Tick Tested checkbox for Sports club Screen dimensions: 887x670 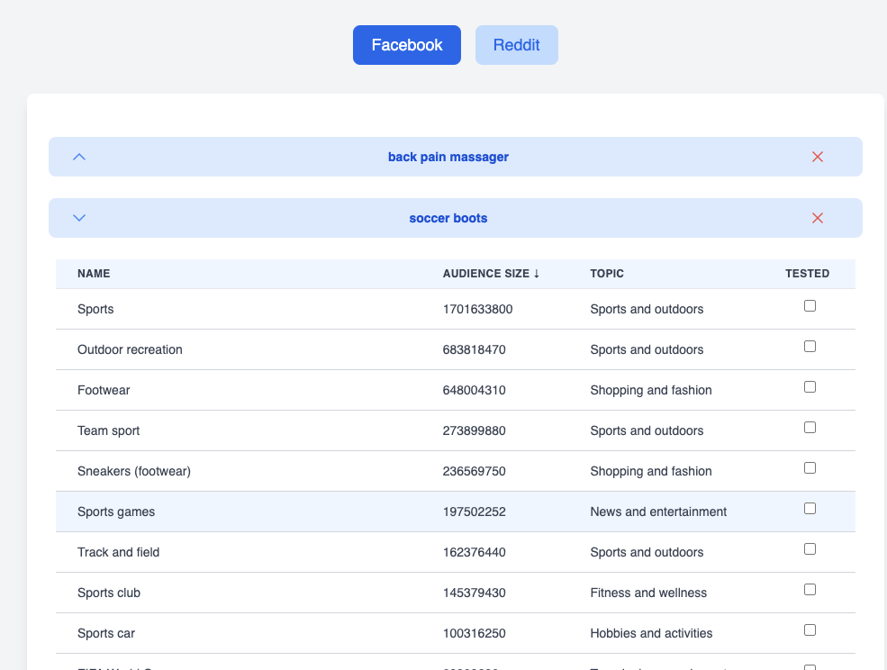click(810, 590)
